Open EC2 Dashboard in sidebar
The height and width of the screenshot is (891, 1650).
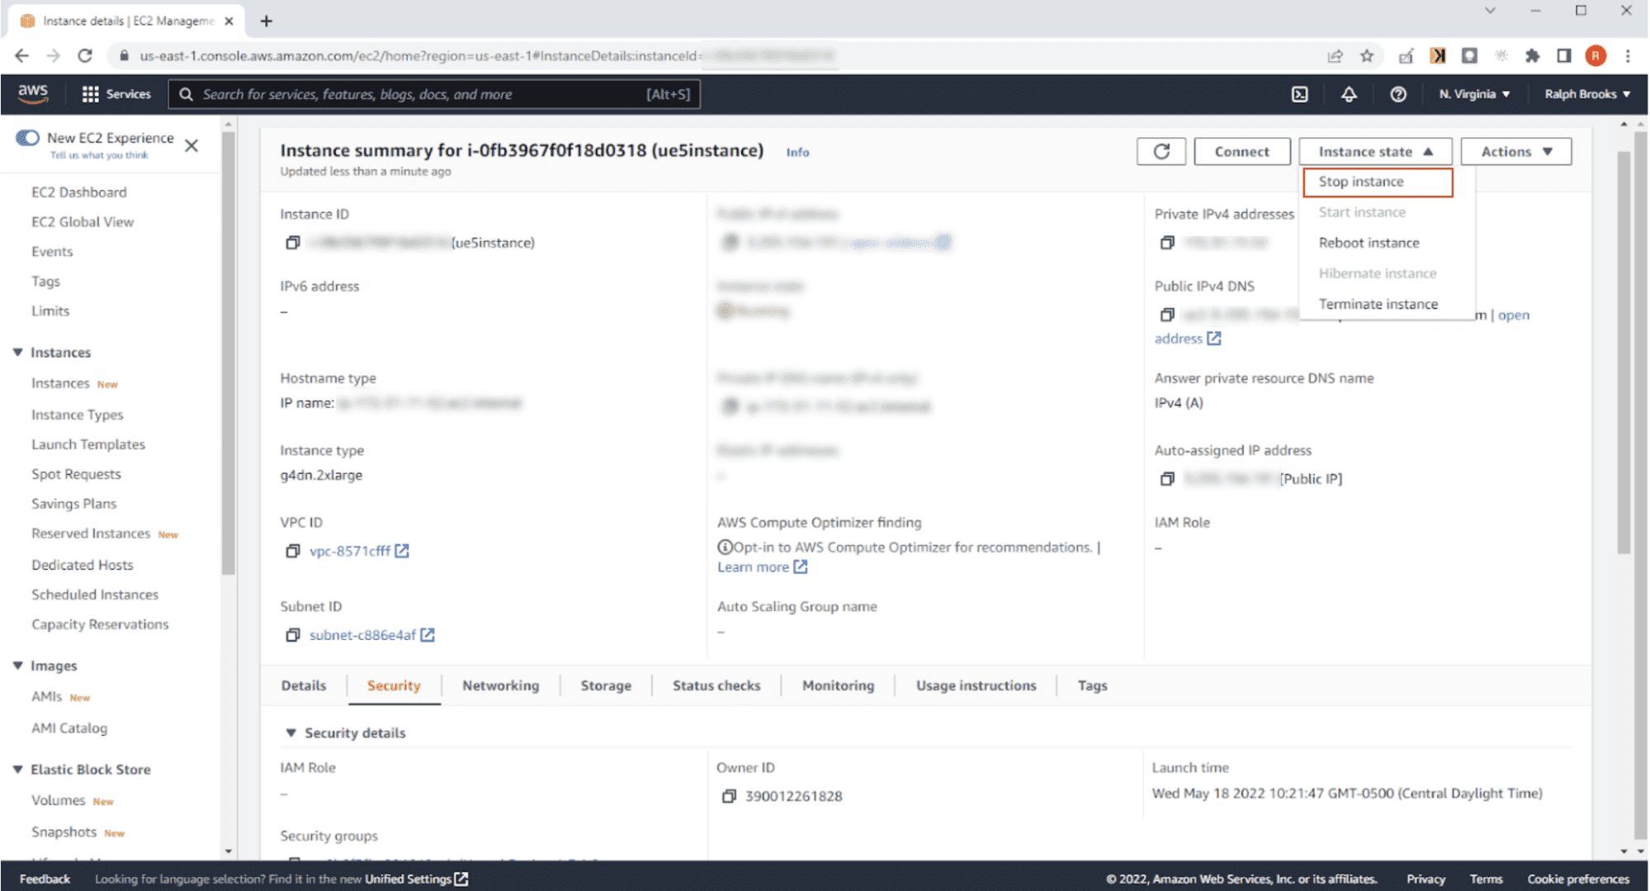click(79, 192)
